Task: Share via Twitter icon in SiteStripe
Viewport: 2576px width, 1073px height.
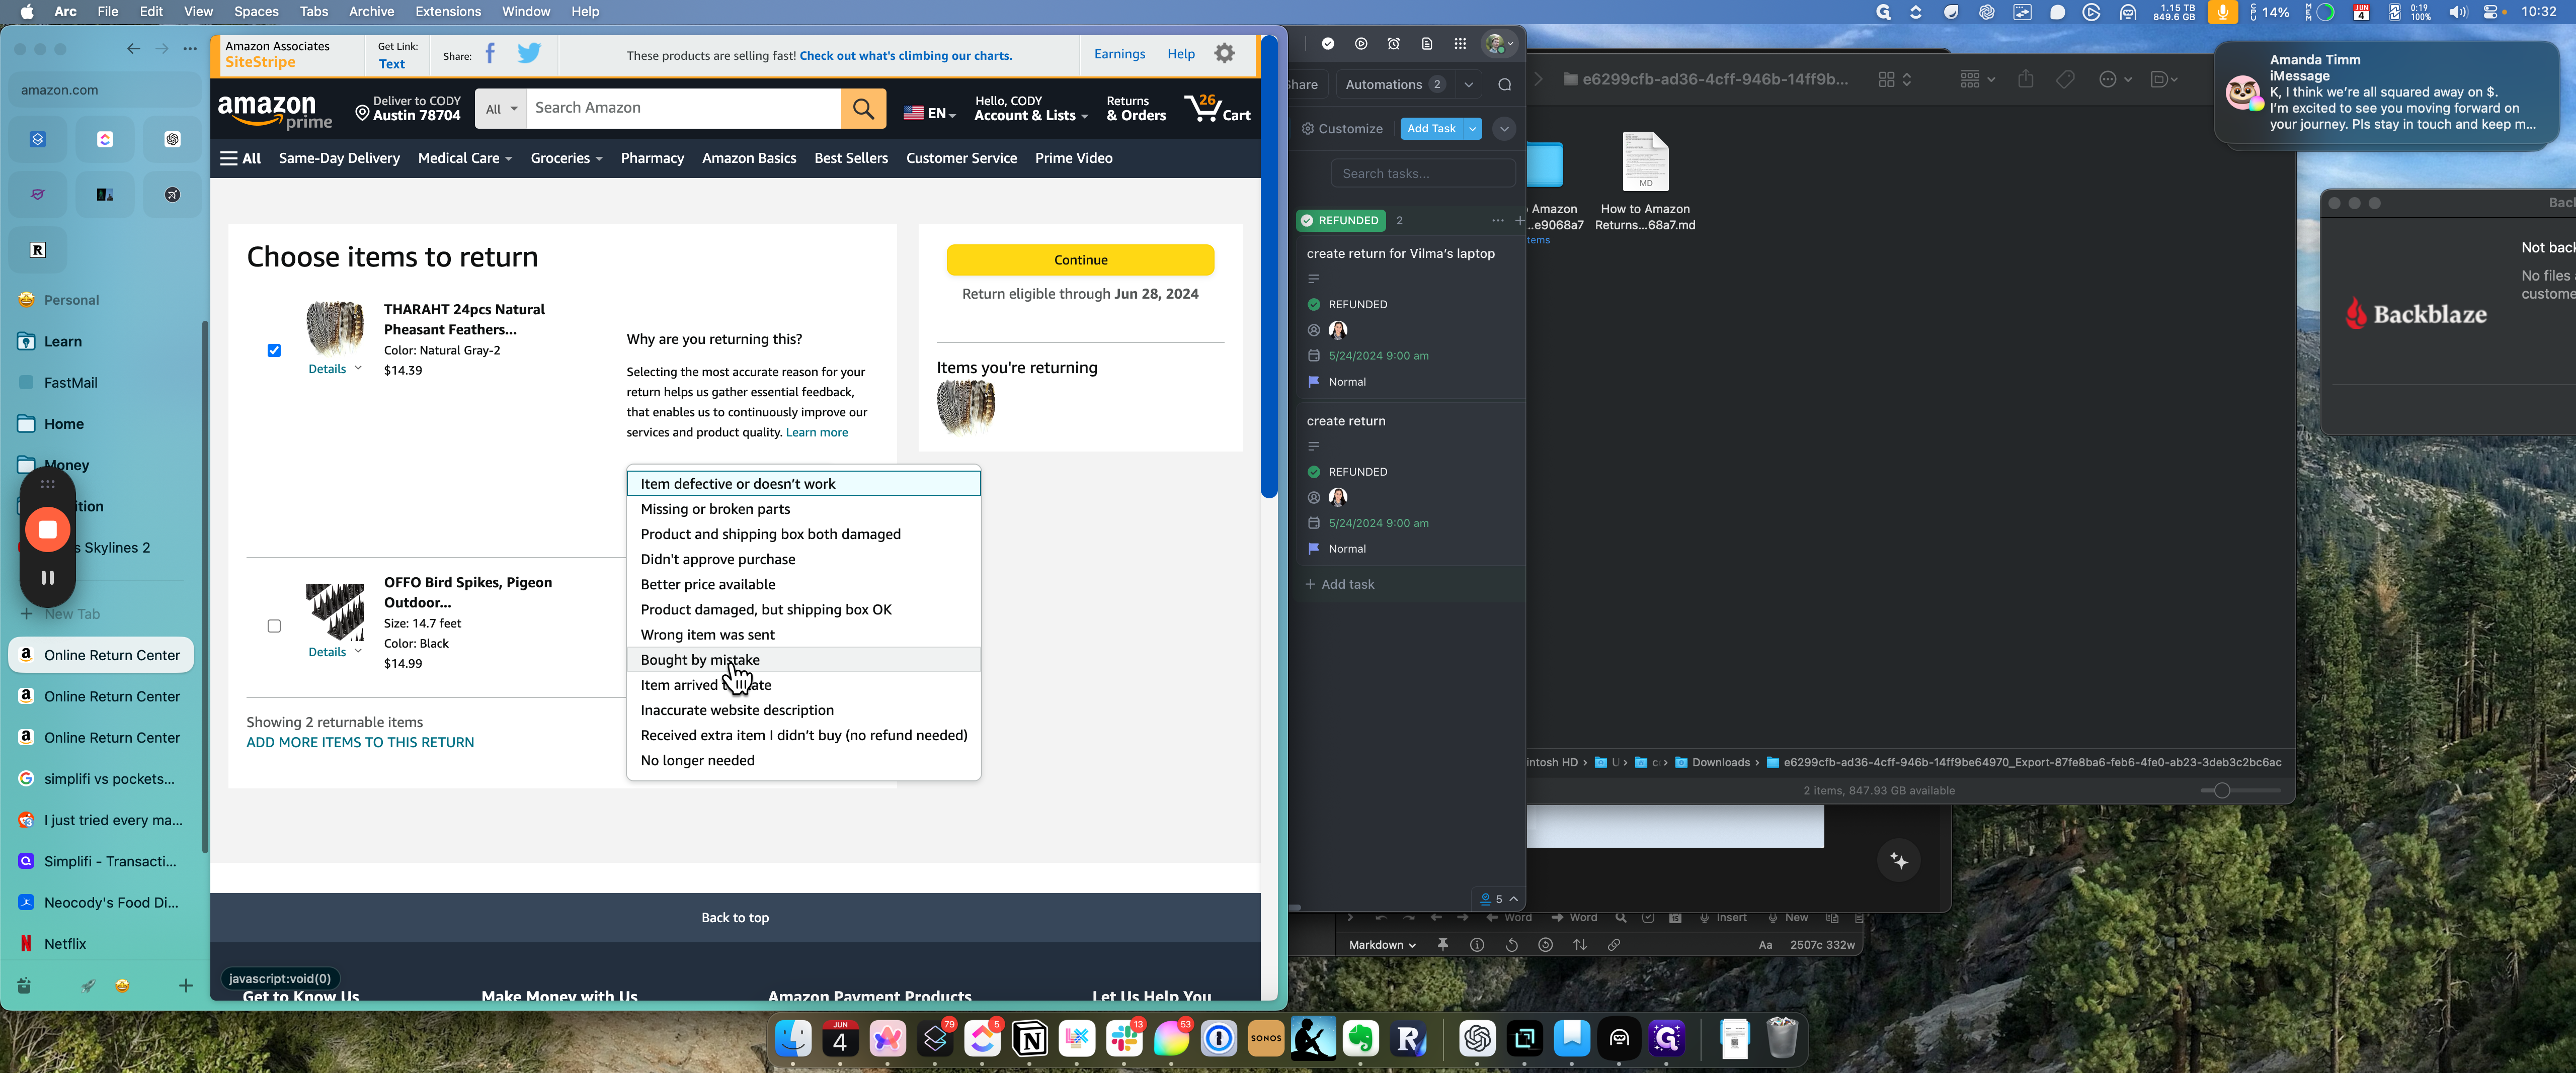Action: coord(529,54)
